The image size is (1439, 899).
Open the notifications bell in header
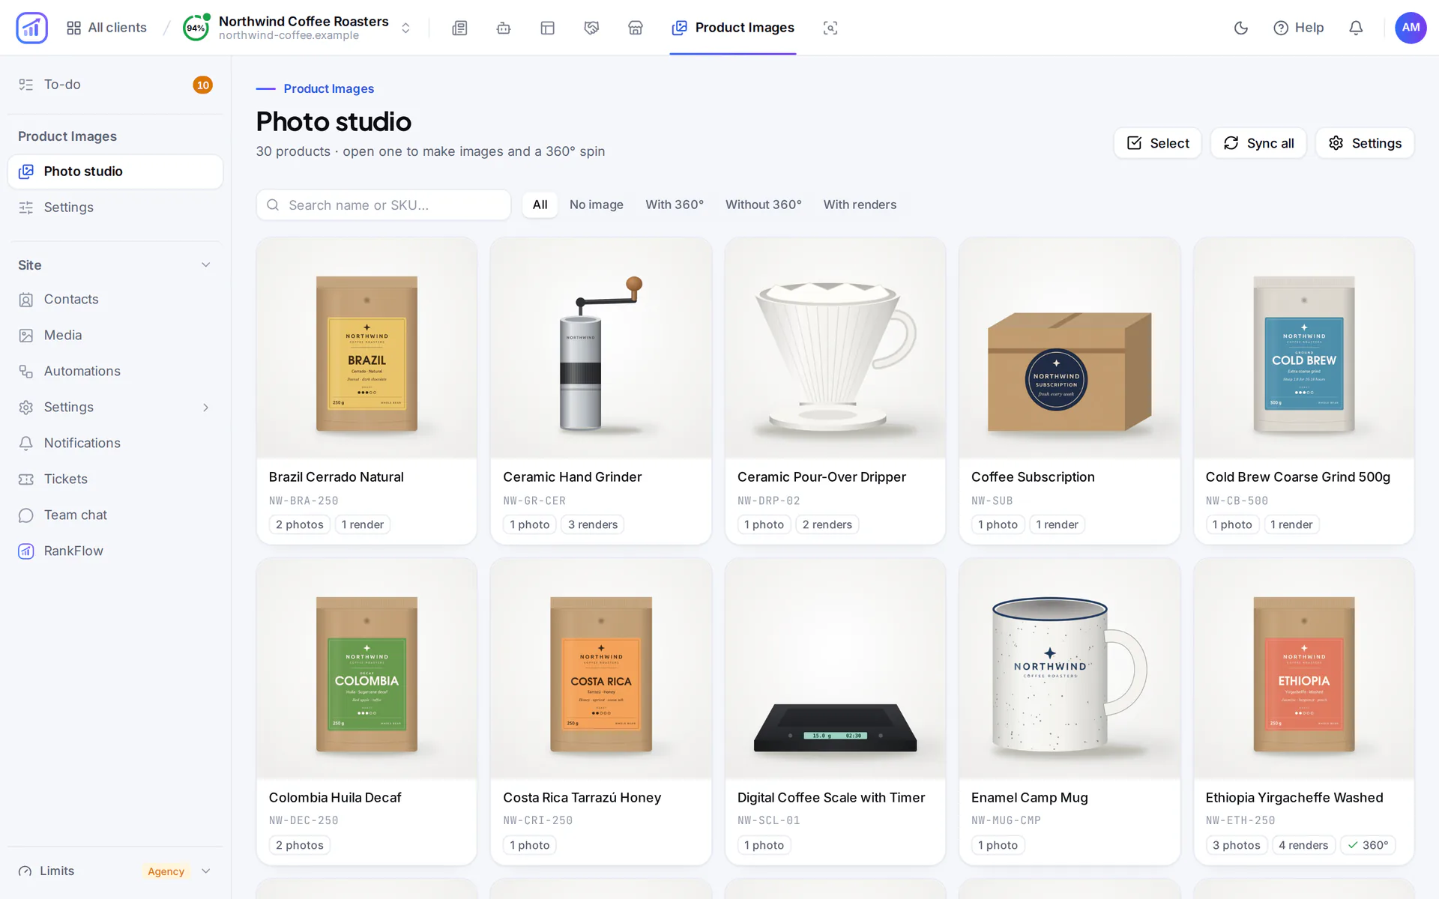coord(1356,28)
